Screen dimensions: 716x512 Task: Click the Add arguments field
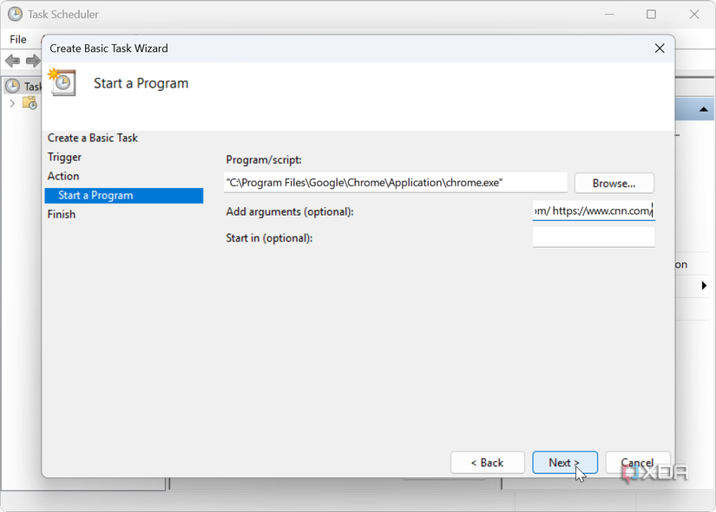(x=594, y=211)
